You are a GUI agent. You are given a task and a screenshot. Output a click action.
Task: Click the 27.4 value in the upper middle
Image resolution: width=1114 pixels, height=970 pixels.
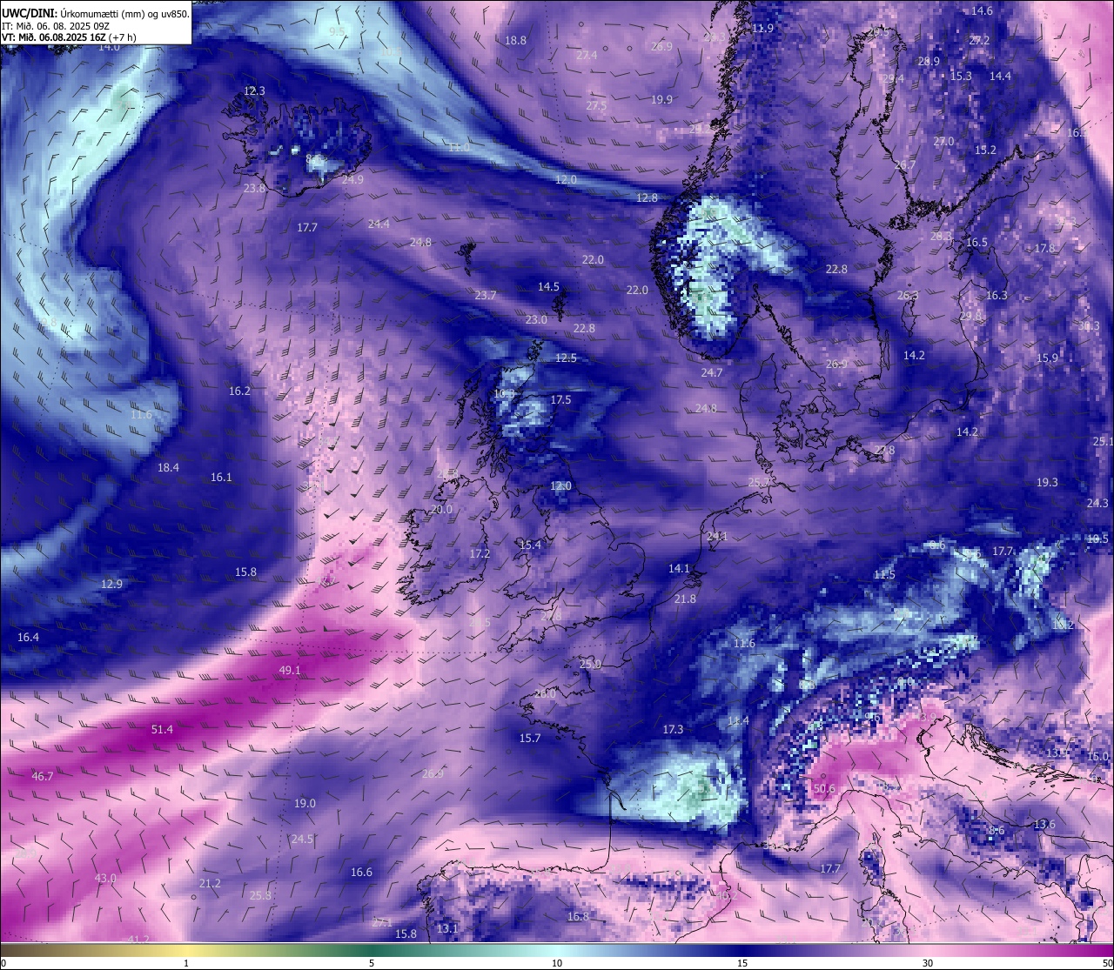click(587, 55)
